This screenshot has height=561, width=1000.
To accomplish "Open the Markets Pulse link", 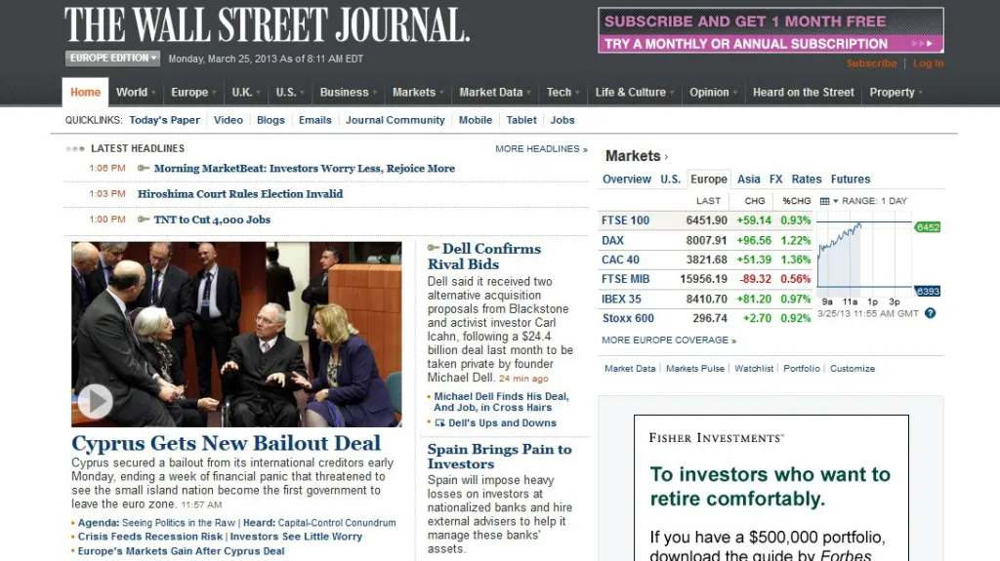I will (x=695, y=369).
